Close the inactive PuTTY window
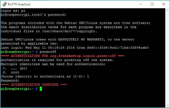 coord(164,4)
